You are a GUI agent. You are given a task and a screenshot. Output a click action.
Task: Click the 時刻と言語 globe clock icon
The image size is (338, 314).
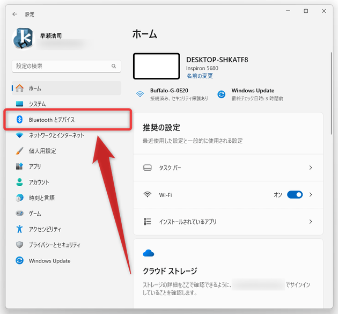20,198
